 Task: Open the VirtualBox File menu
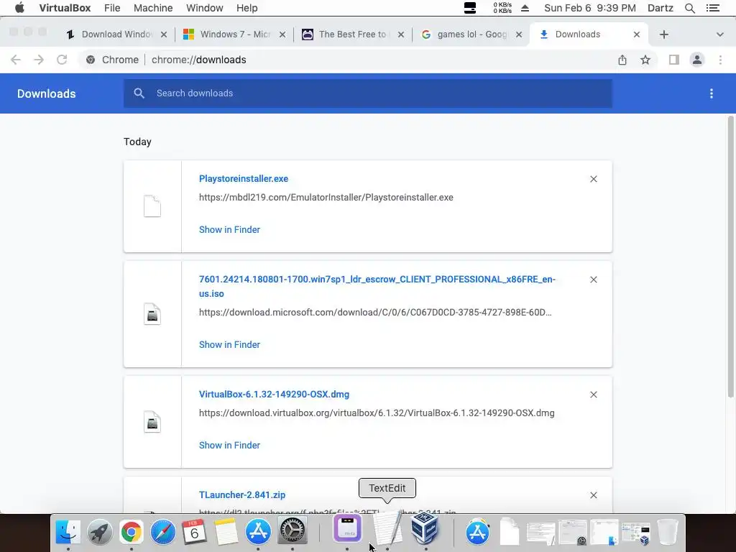(x=112, y=8)
